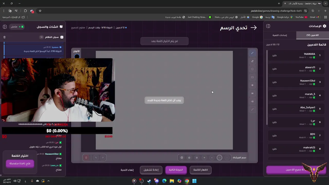This screenshot has width=329, height=185.
Task: Switch to the إعدادات اللعبة tab
Action: tap(280, 35)
